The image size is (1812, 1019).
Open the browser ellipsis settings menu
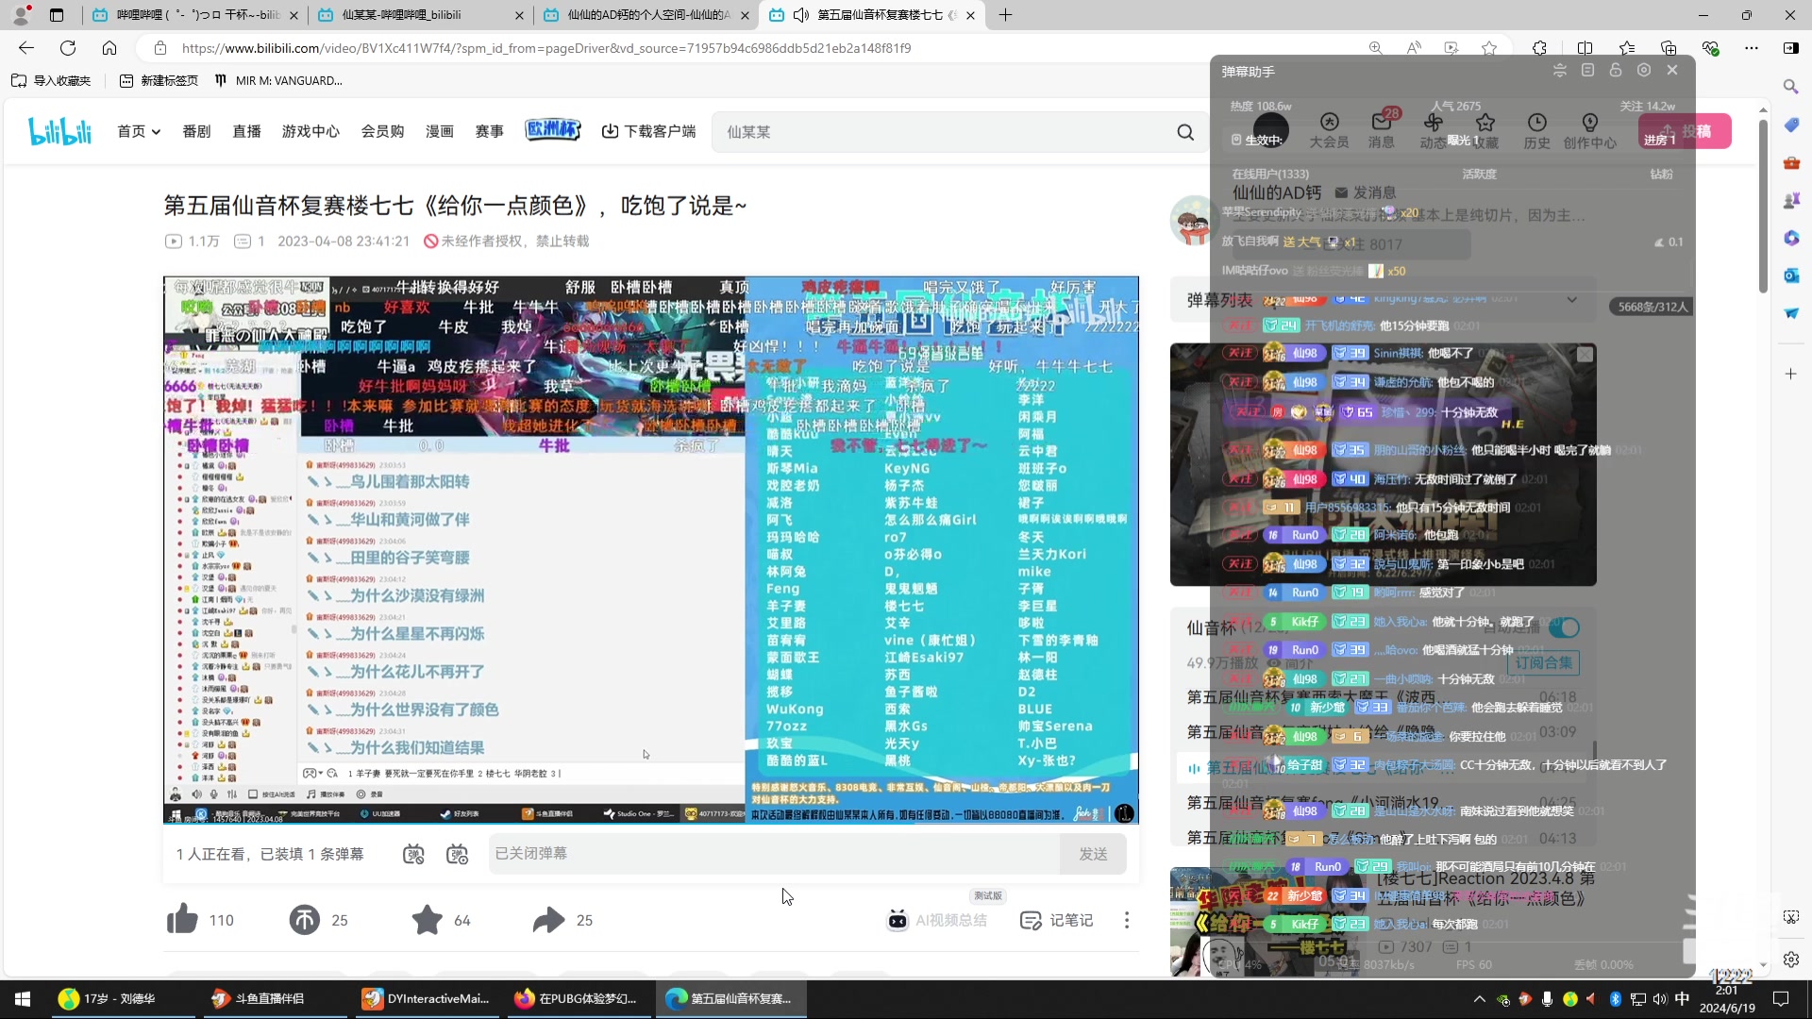[1752, 48]
